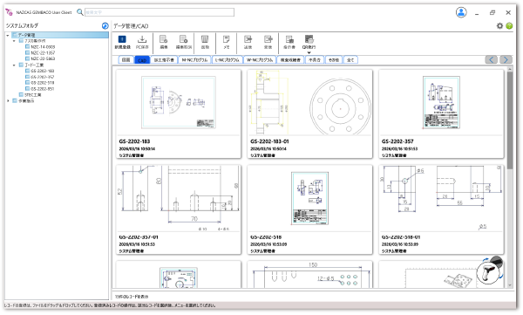The image size is (523, 315).
Task: Open the GS-2202-357-01 drawing thumbnail
Action: point(179,198)
